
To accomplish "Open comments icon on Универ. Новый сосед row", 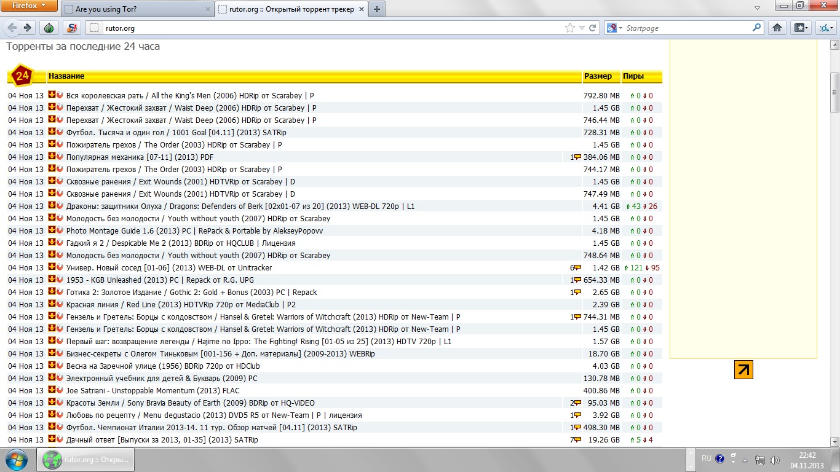I will point(577,267).
